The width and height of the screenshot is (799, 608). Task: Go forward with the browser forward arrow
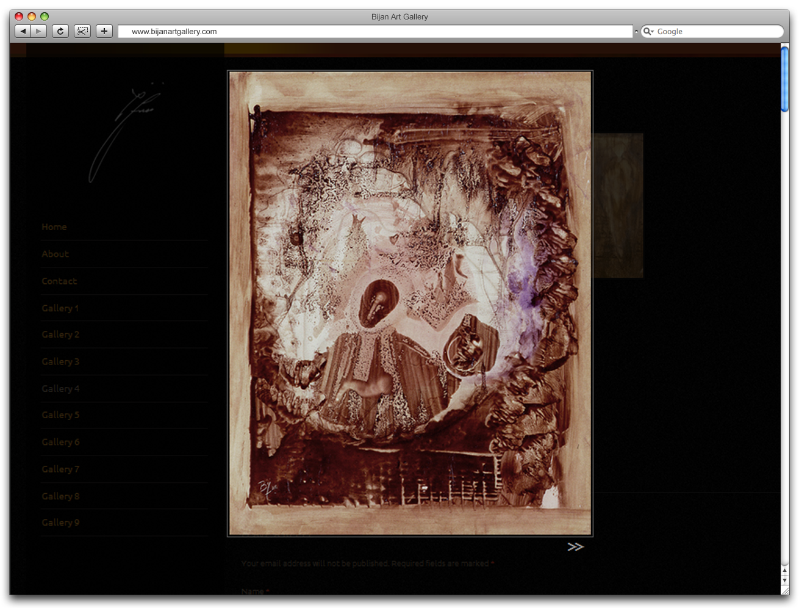(x=38, y=31)
